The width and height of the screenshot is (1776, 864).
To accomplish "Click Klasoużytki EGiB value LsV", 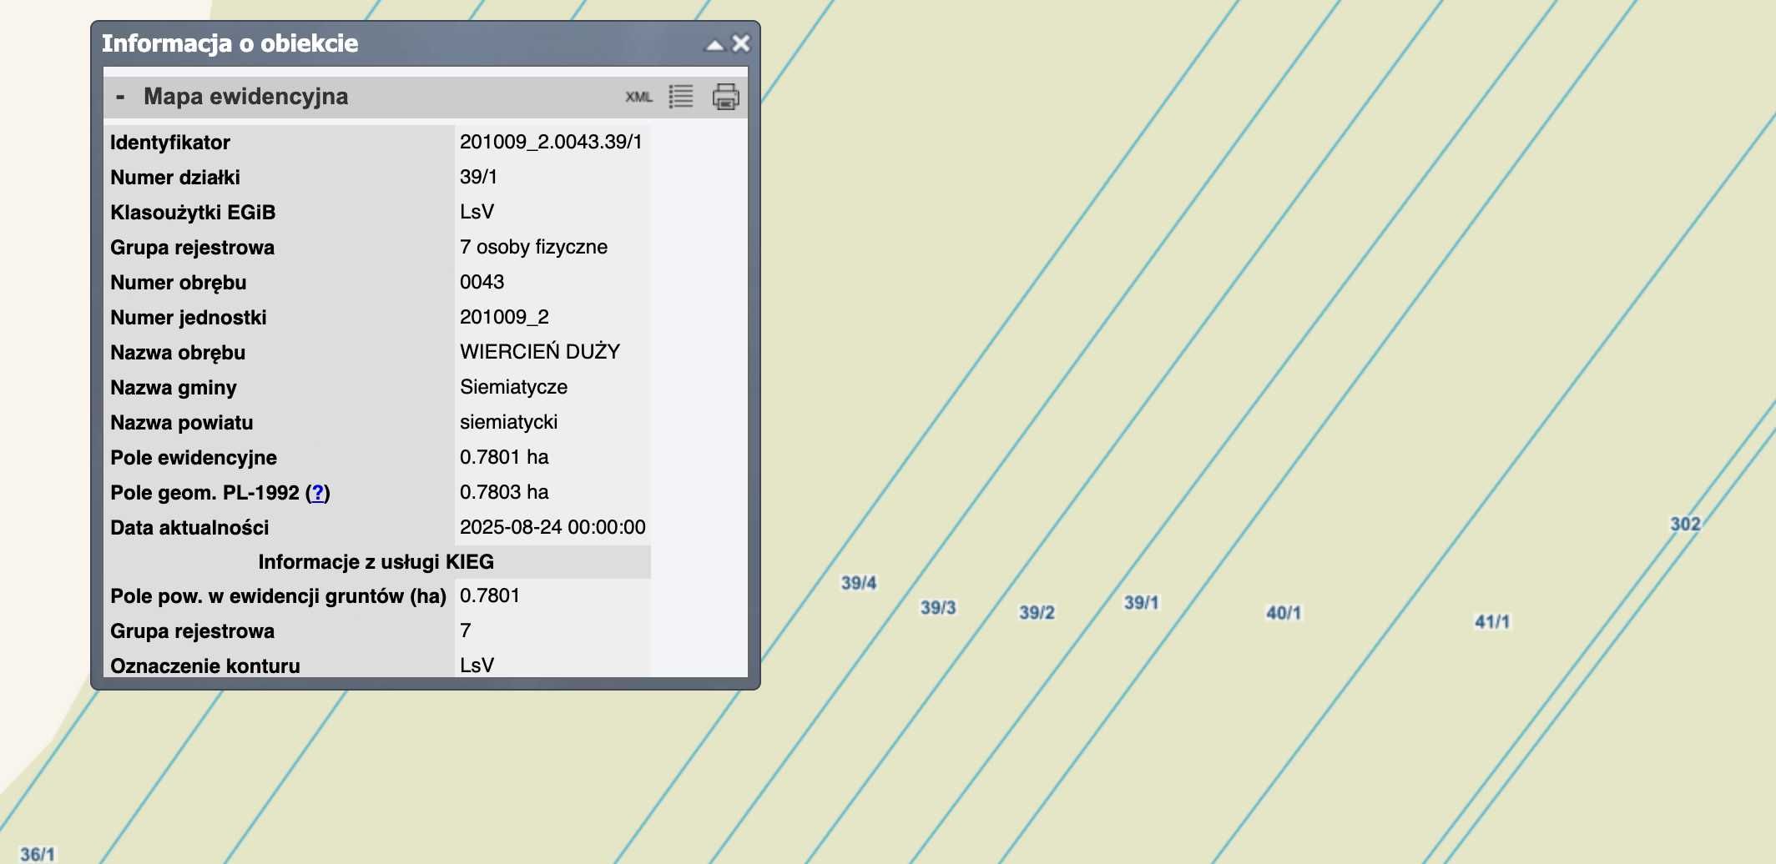I will [477, 212].
